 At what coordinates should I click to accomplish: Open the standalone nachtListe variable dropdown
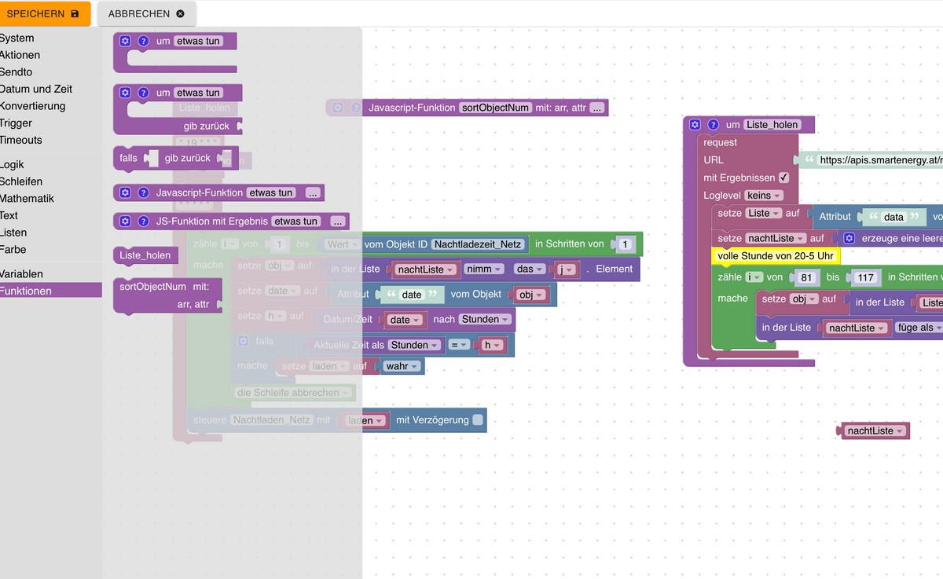(875, 431)
